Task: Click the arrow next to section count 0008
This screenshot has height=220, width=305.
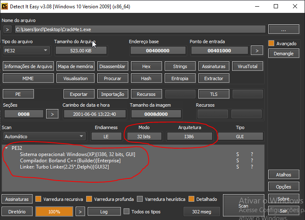Action: point(52,114)
